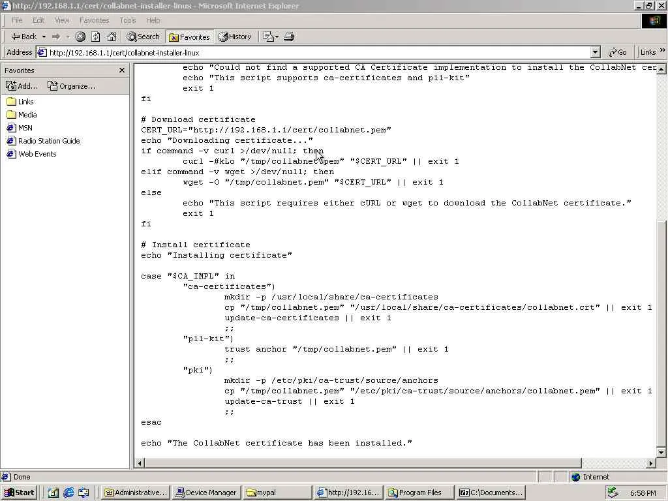Open the Help menu
Screen dimensions: 668x501
153,20
